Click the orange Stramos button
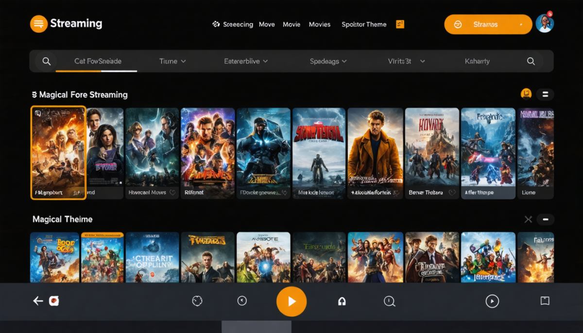Image resolution: width=583 pixels, height=333 pixels. tap(488, 24)
